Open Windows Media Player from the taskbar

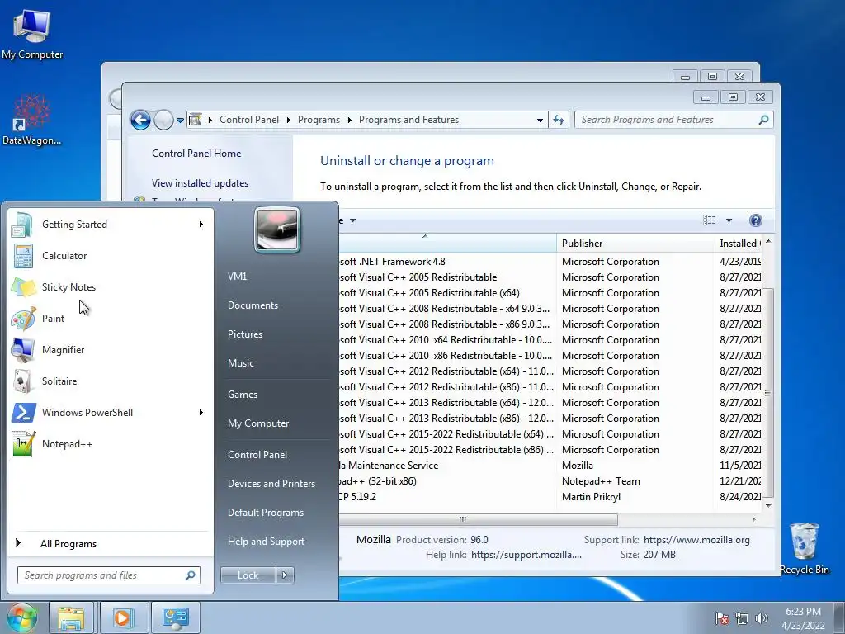point(123,617)
